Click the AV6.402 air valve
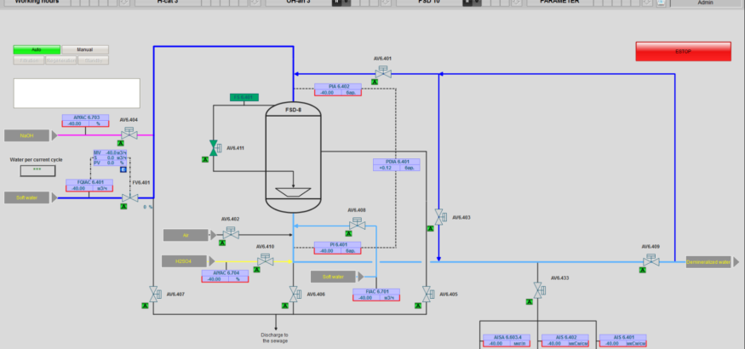The height and width of the screenshot is (349, 745). (x=231, y=233)
